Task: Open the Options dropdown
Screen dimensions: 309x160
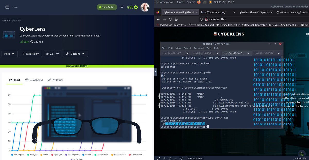Action: [75, 54]
